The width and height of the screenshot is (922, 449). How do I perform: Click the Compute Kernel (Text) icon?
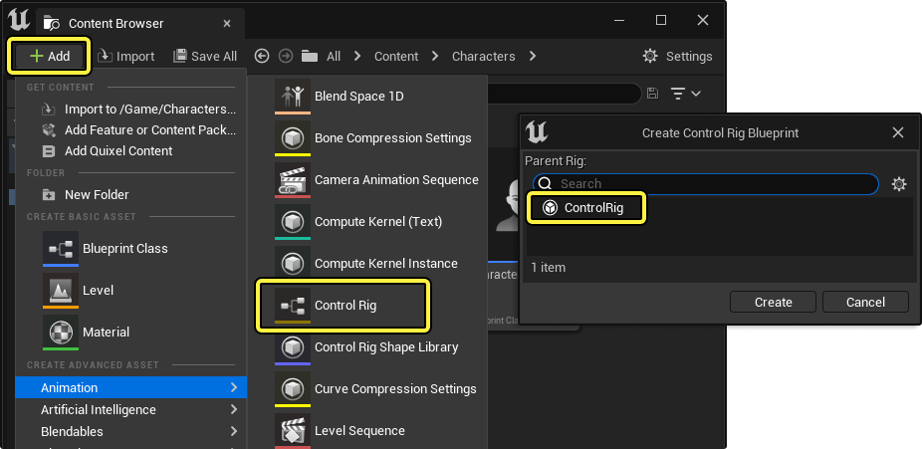coord(293,222)
